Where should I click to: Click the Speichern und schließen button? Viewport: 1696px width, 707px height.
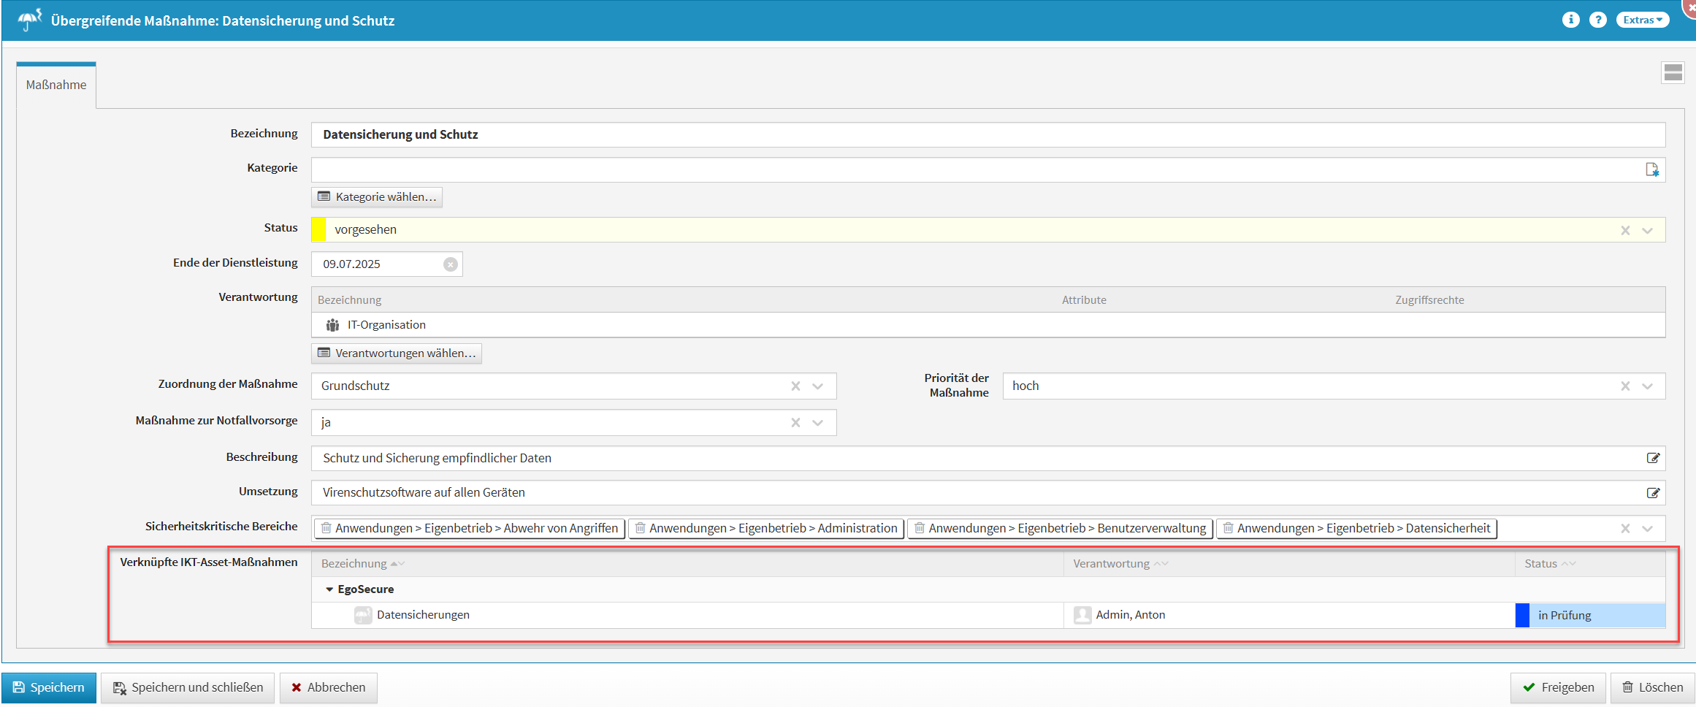tap(188, 687)
